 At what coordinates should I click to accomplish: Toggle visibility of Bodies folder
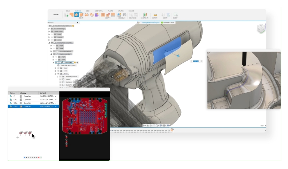pyautogui.click(x=58, y=74)
